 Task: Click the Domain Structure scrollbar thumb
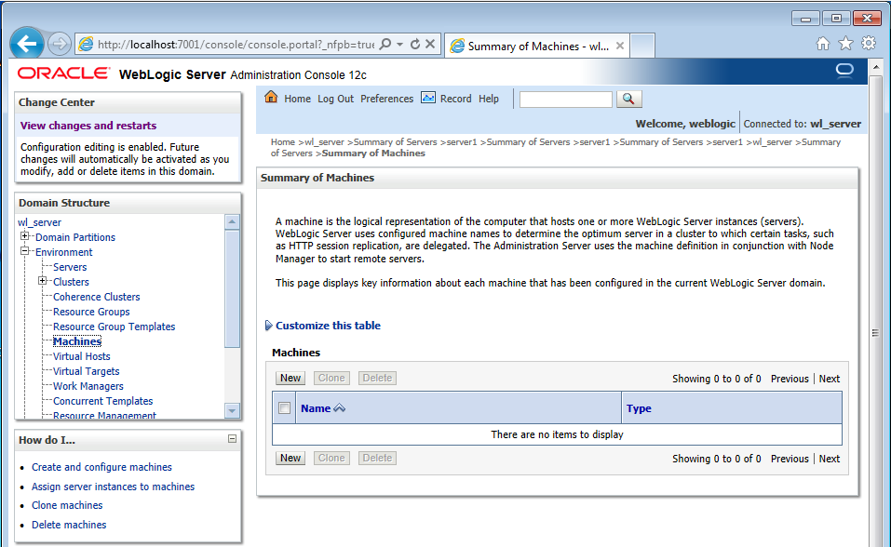232,288
